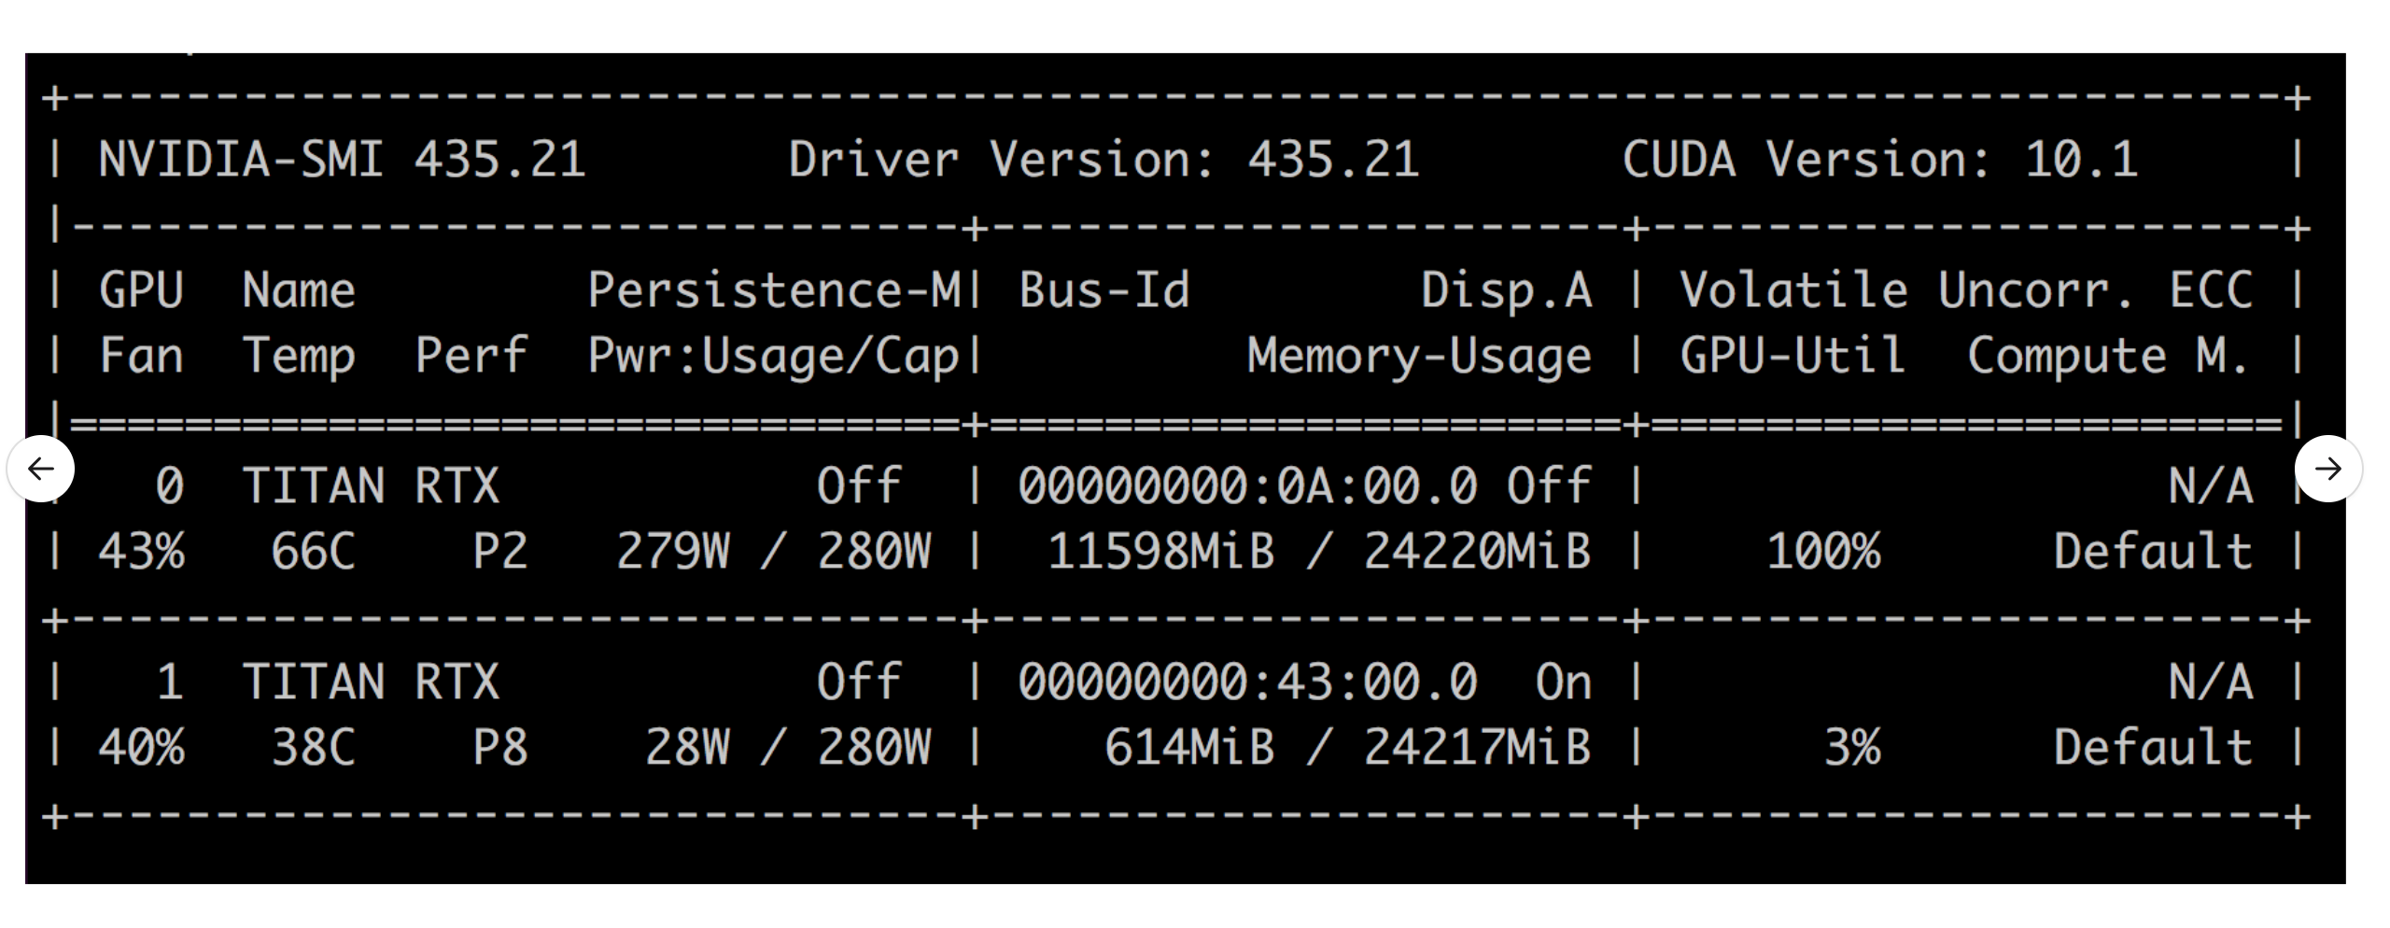Click the NVIDIA-SMI 435.21 header text
This screenshot has height=928, width=2390.
[x=342, y=160]
